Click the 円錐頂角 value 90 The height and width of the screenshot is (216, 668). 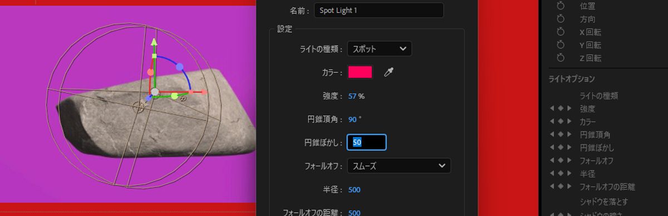tap(352, 119)
